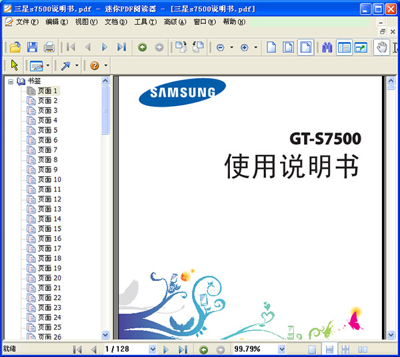400x357 pixels.
Task: Open the 窗口(W) menu
Action: pyautogui.click(x=205, y=22)
